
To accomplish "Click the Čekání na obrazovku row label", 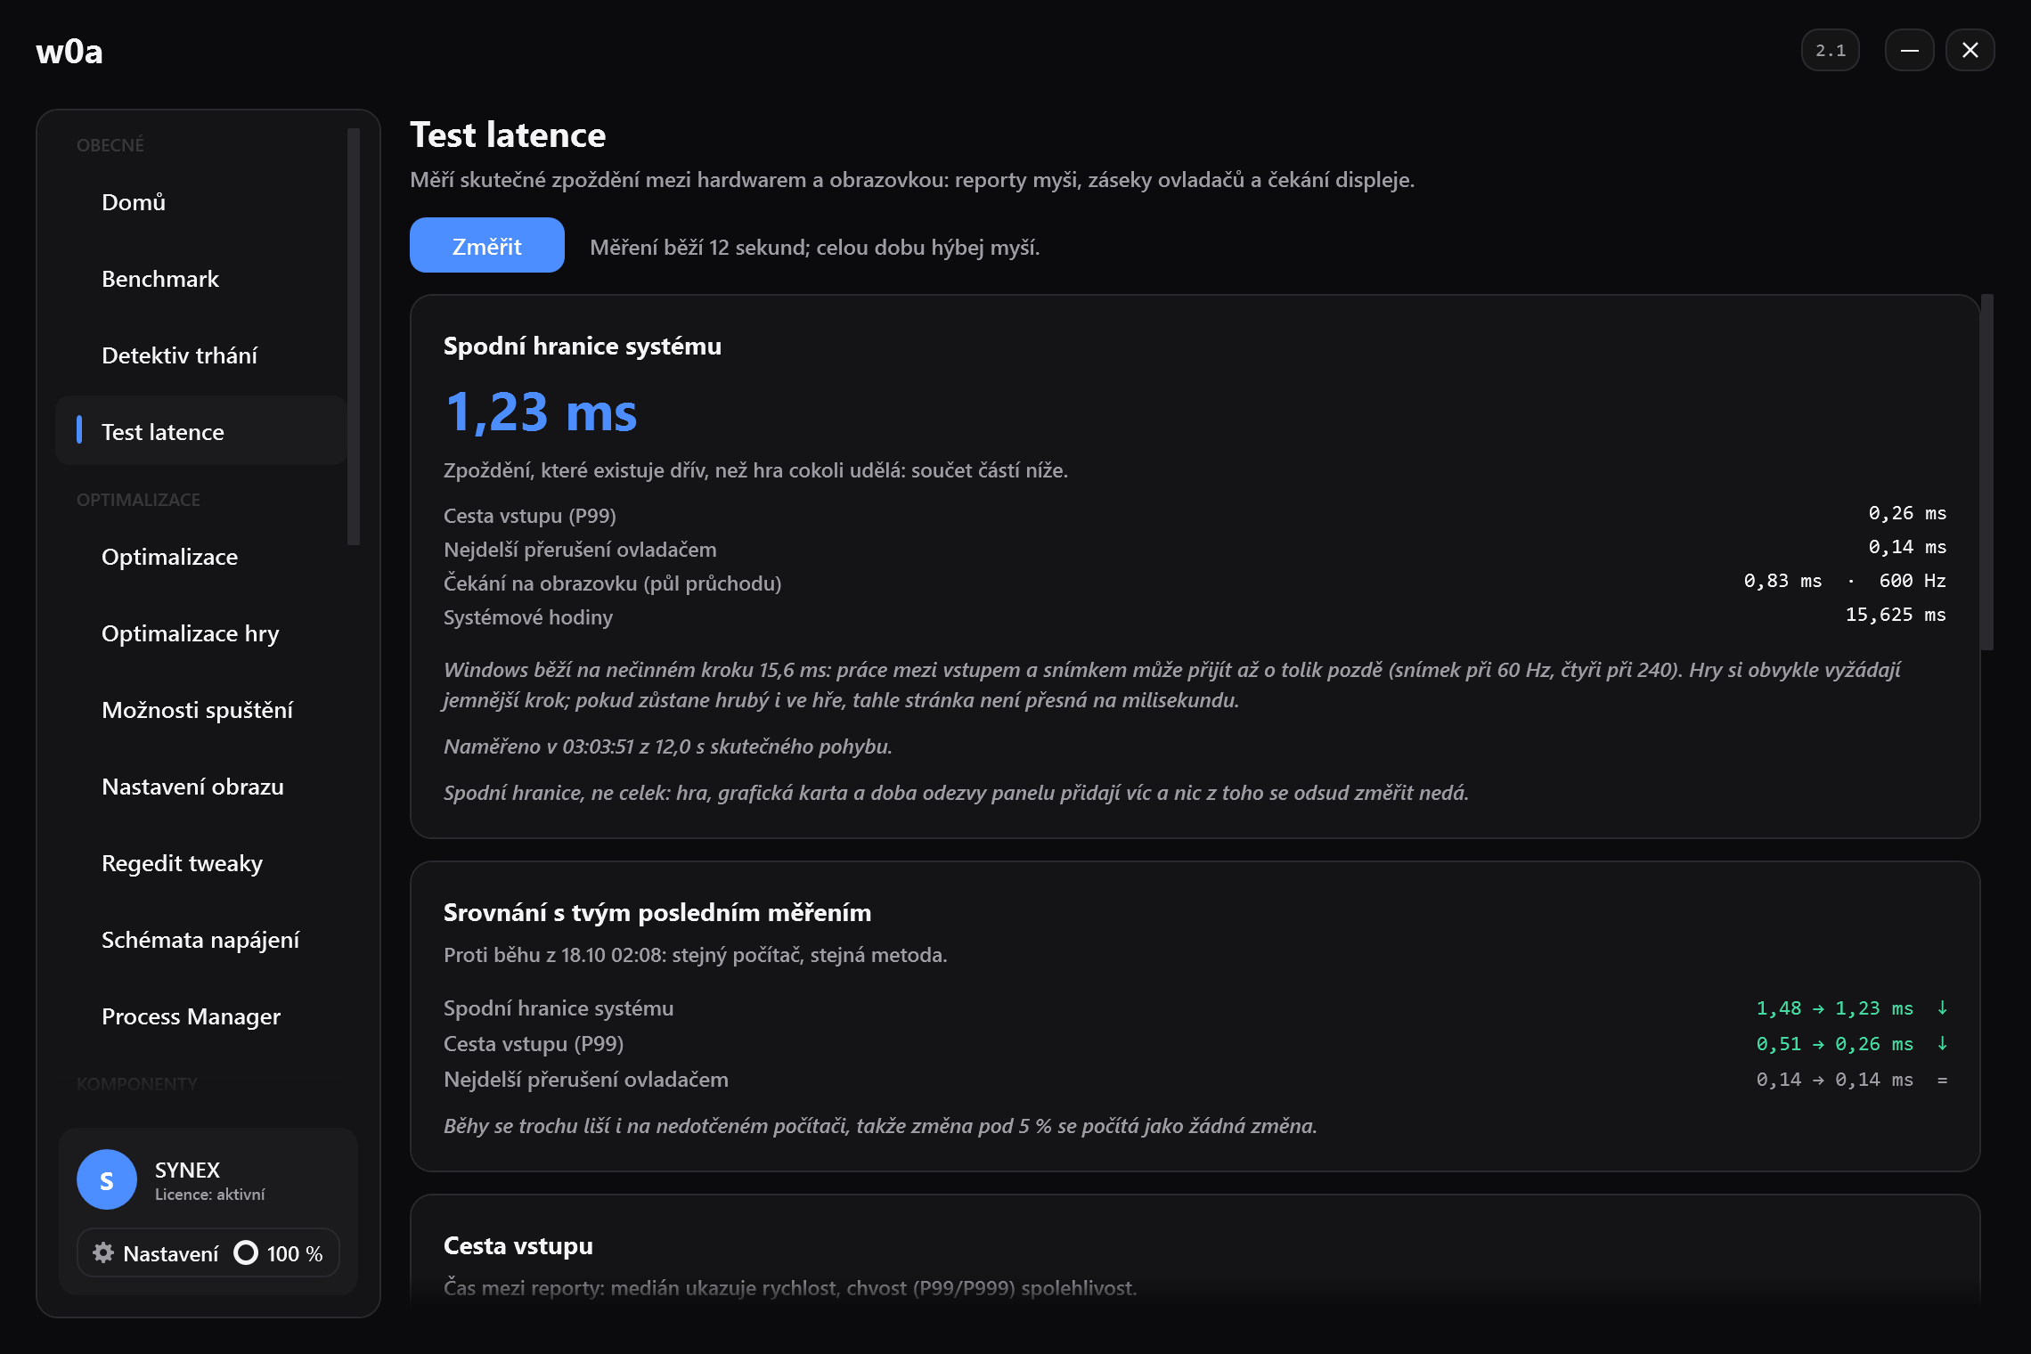I will point(613,583).
